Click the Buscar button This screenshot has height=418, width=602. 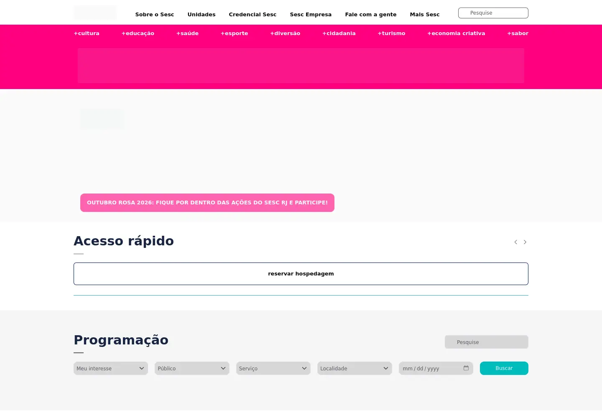(x=504, y=368)
